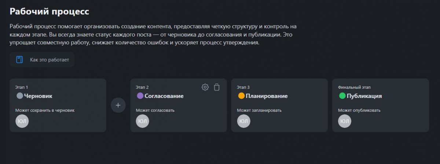Click ЮЛ avatar under Может запланировать
The image size is (440, 164).
pos(243,121)
